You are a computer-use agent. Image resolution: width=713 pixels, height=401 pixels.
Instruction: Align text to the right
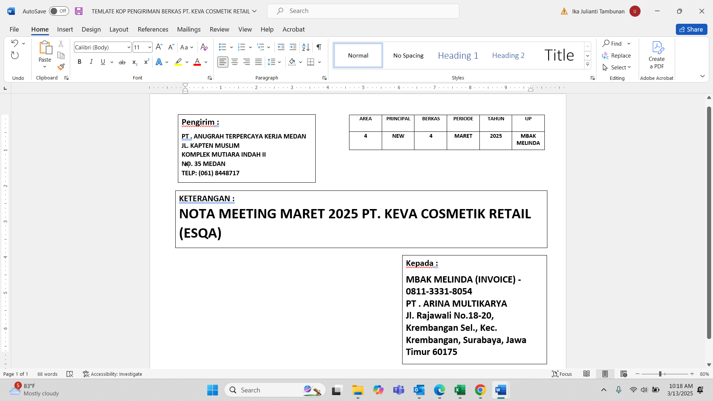(247, 62)
